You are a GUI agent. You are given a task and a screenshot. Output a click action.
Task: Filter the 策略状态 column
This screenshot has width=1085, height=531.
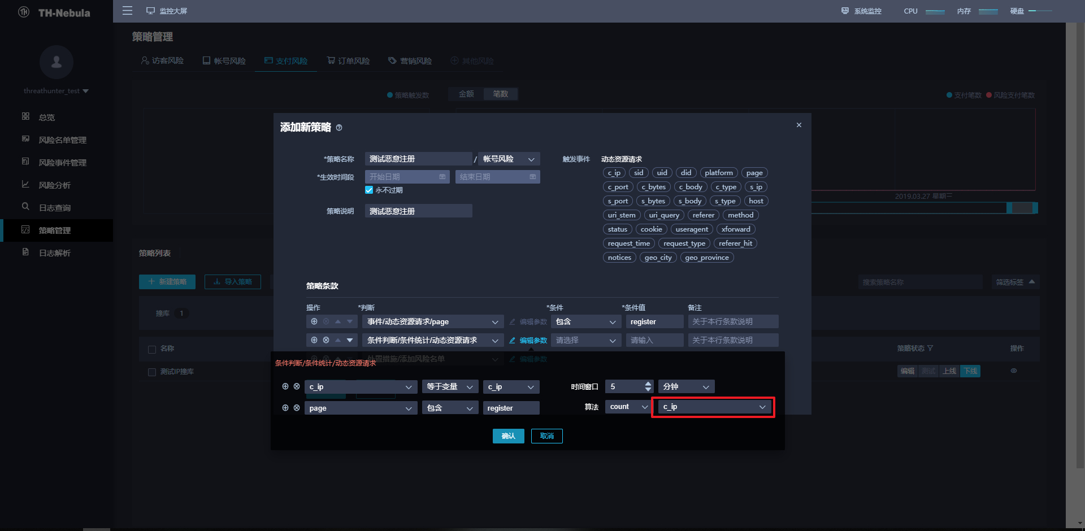930,348
